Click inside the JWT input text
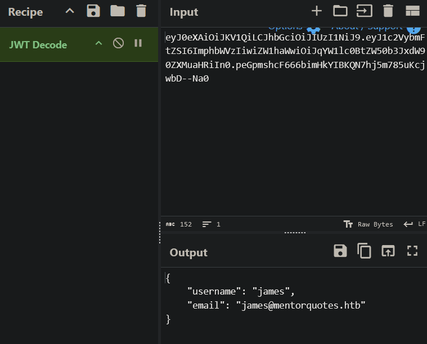 [295, 58]
